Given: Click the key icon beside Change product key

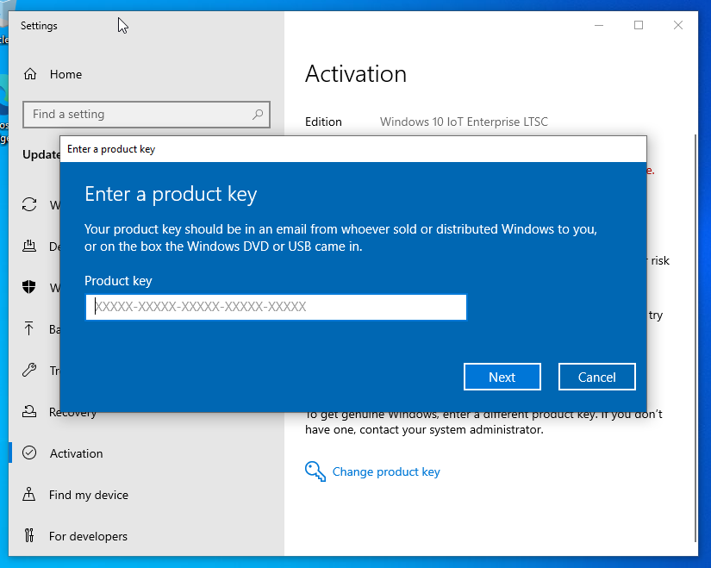Looking at the screenshot, I should click(315, 471).
